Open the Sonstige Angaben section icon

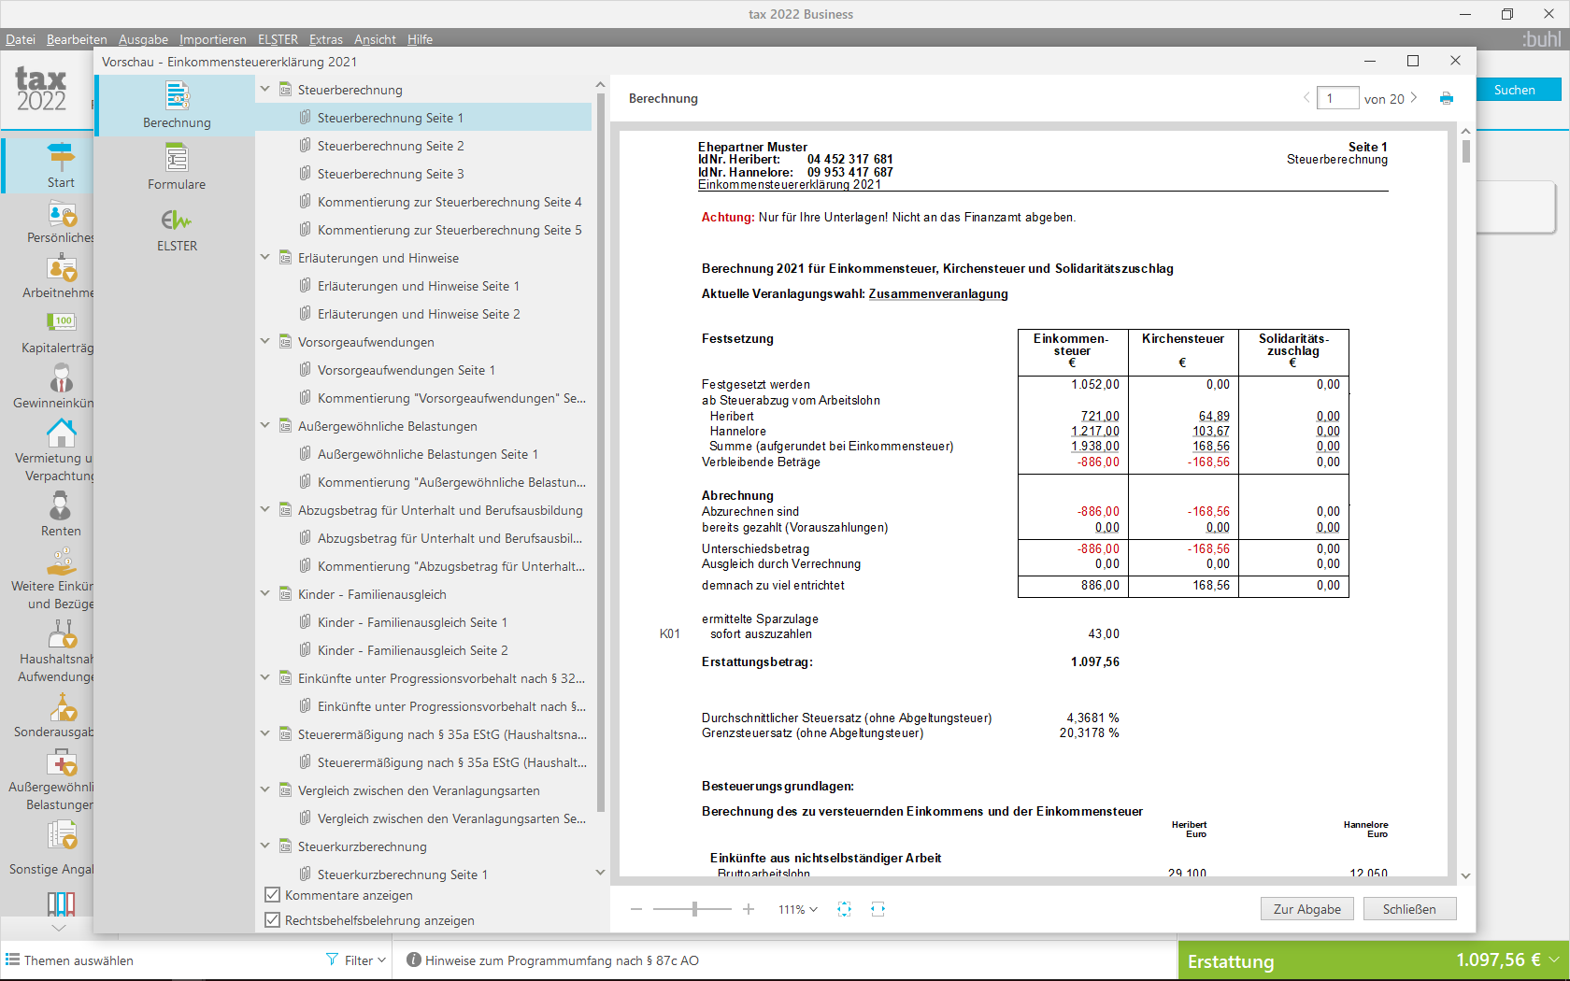click(x=62, y=835)
